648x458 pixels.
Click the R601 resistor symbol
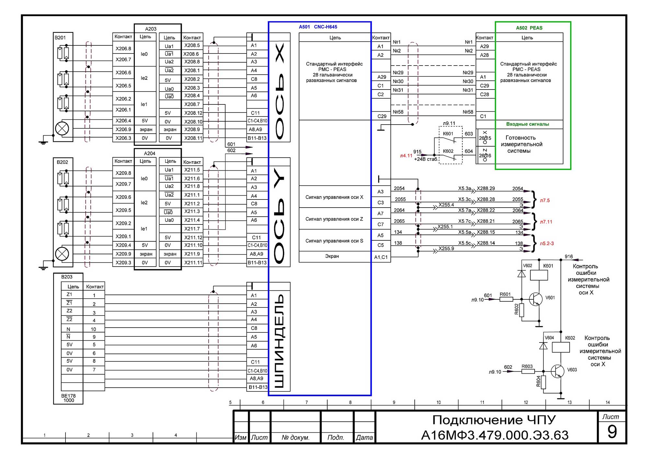tap(506, 299)
